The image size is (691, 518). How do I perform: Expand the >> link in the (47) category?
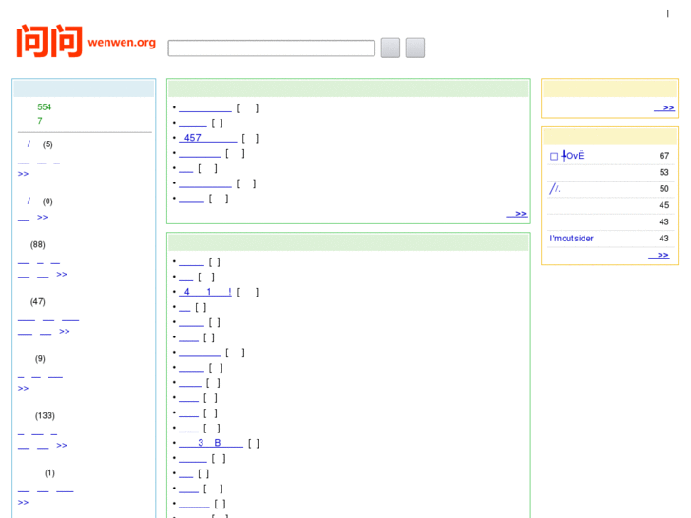[x=65, y=331]
